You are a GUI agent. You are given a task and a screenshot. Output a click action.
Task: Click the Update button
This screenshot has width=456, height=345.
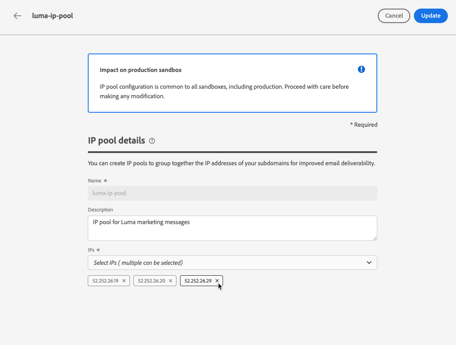pos(430,16)
